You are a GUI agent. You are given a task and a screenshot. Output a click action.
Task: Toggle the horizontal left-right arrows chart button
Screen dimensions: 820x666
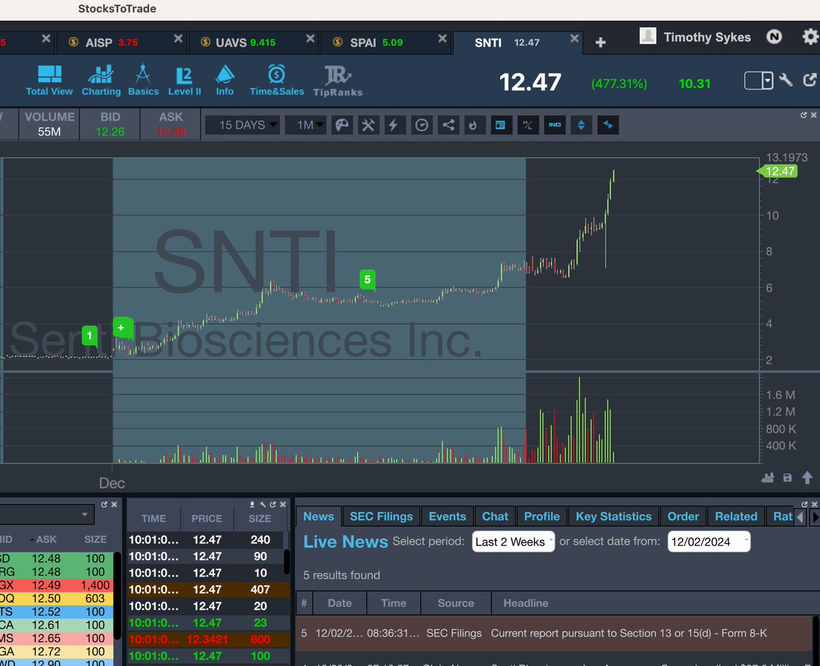coord(608,125)
